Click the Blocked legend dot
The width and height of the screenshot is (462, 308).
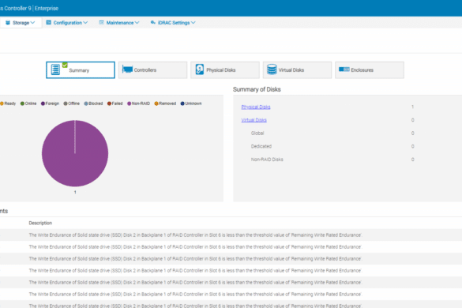coord(86,103)
